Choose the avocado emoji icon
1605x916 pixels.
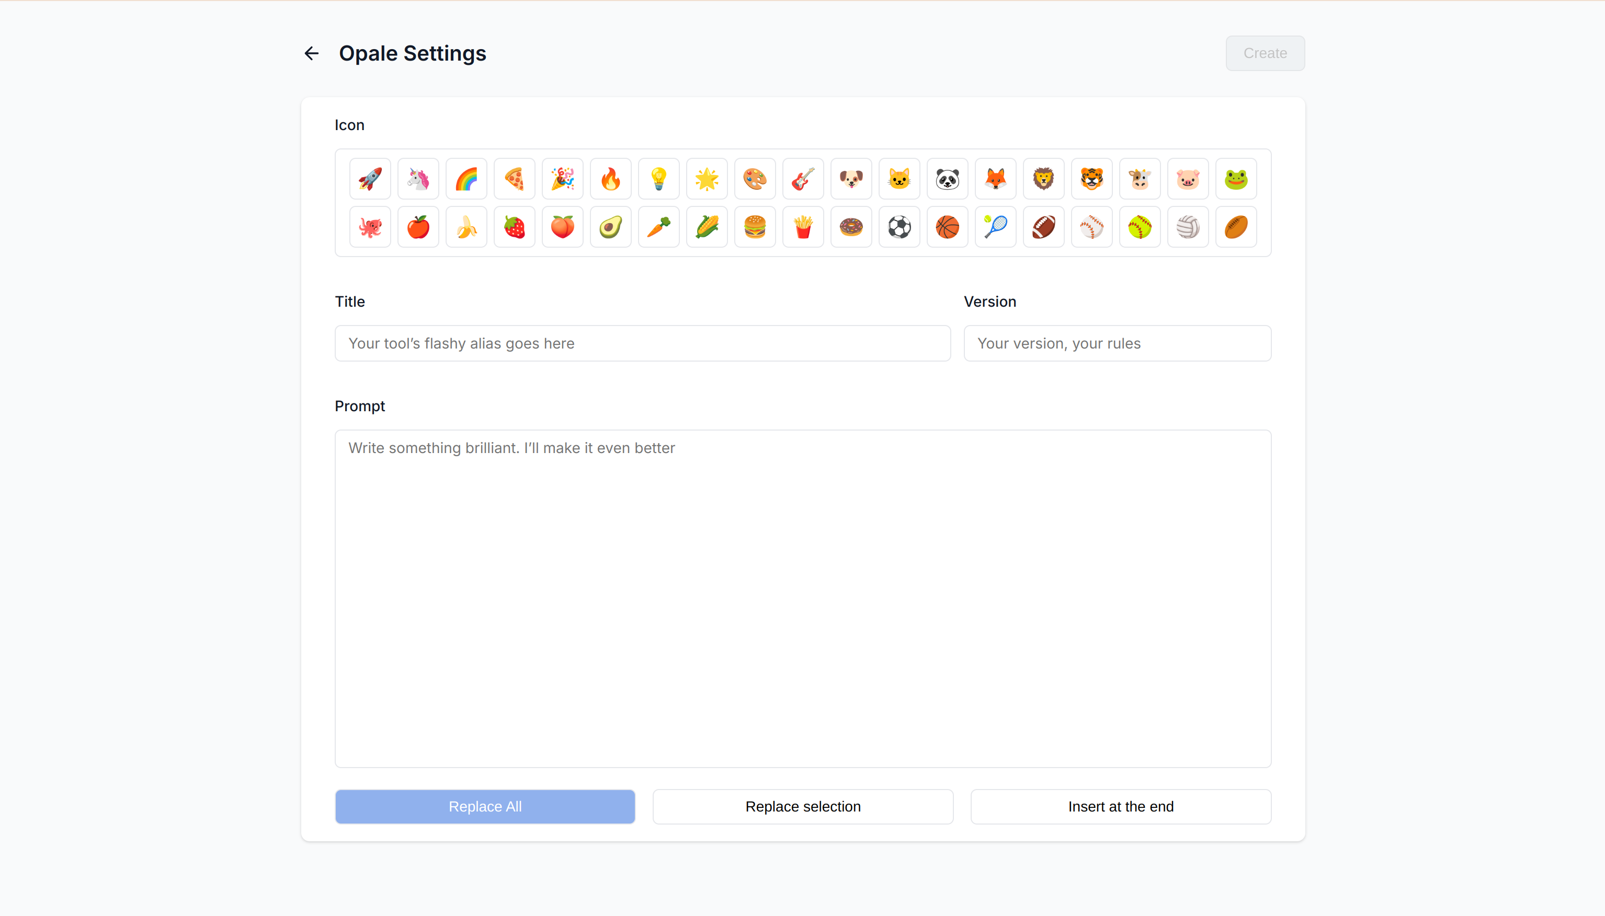pos(611,227)
